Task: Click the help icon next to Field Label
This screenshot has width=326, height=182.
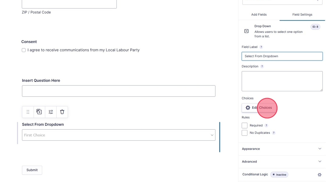Action: [x=261, y=47]
